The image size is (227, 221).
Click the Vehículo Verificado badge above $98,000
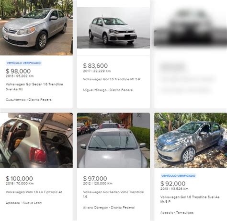point(24,63)
